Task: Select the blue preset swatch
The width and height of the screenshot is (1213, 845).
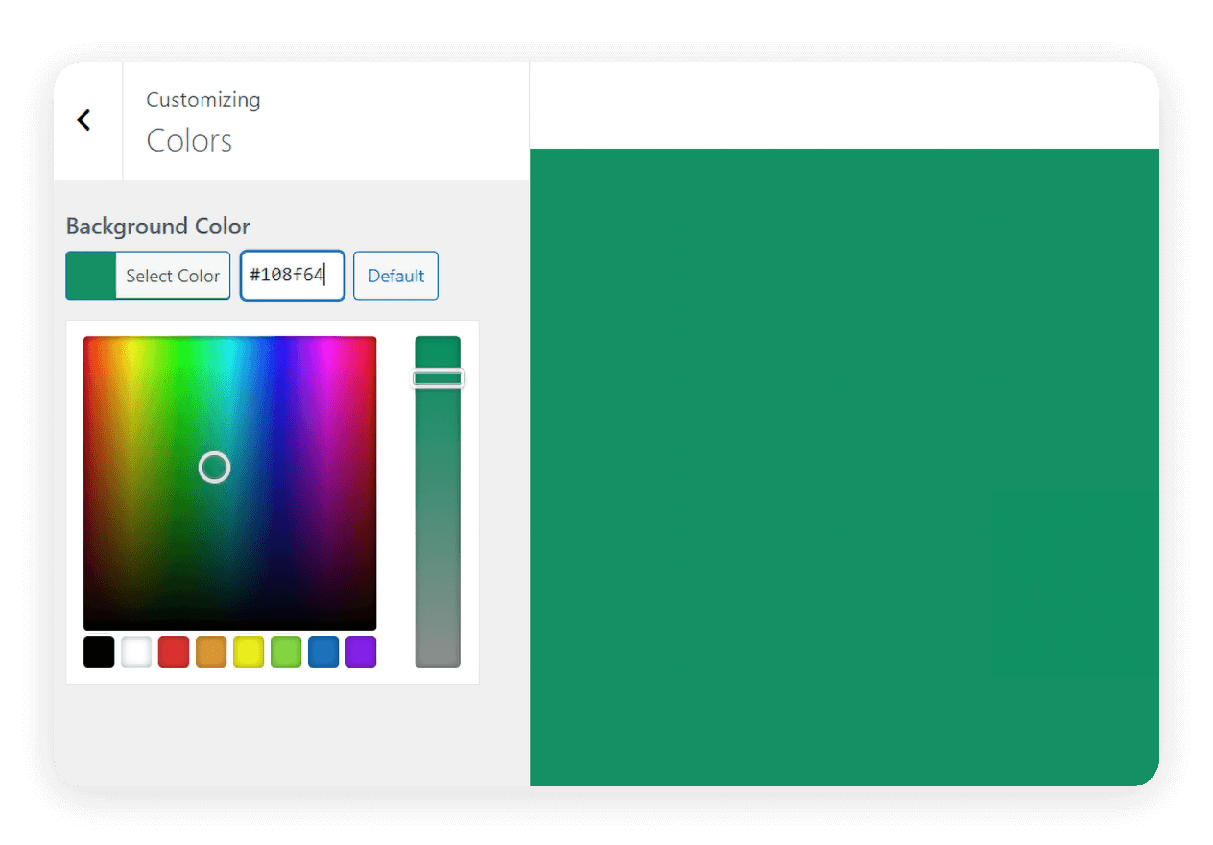Action: coord(323,651)
